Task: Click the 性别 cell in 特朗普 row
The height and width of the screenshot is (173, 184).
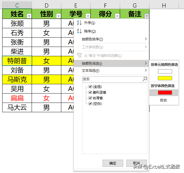Action: click(46, 61)
